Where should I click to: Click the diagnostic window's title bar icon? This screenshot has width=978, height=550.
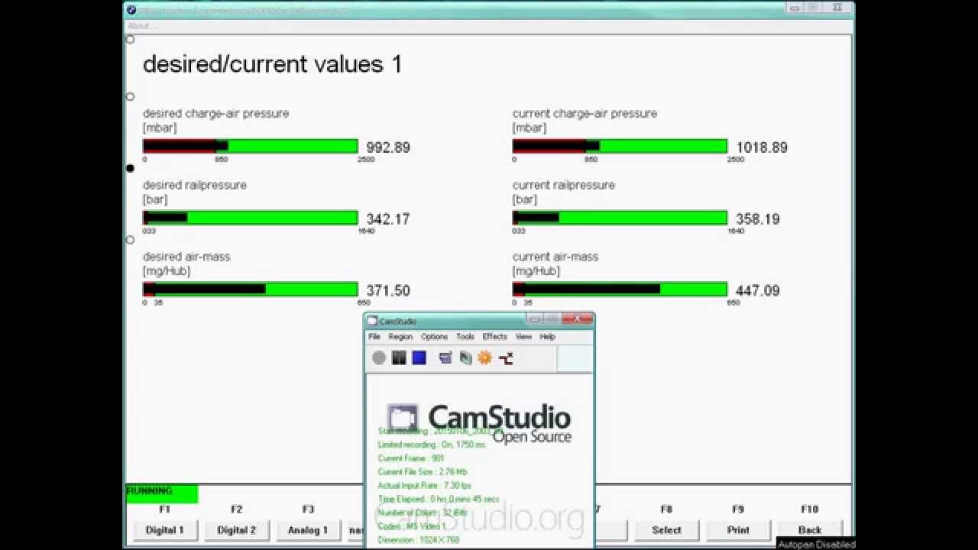[131, 10]
